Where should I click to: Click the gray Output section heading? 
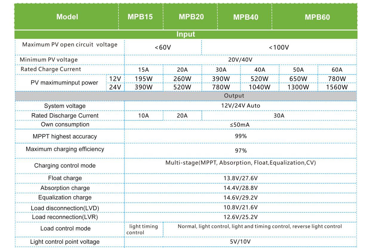[x=186, y=96]
